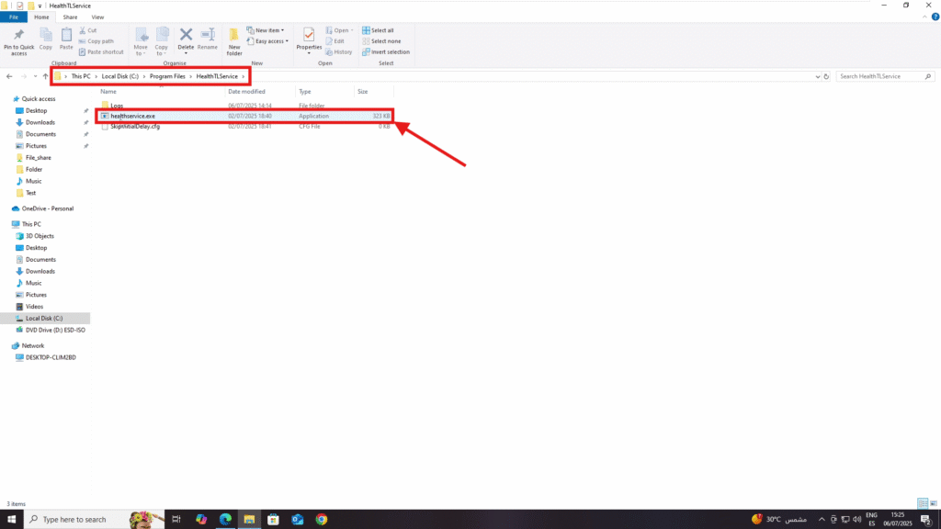Open DVD Drive (D:) ESD-ISO

55,330
